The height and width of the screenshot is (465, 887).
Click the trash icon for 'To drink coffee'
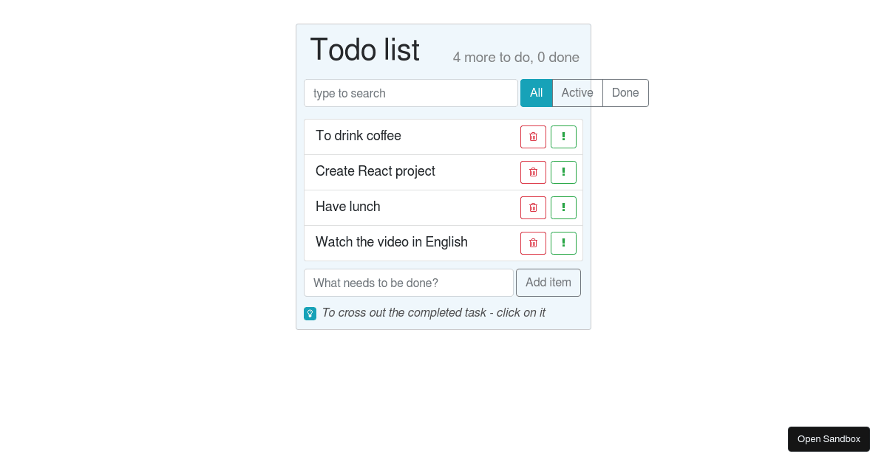533,137
